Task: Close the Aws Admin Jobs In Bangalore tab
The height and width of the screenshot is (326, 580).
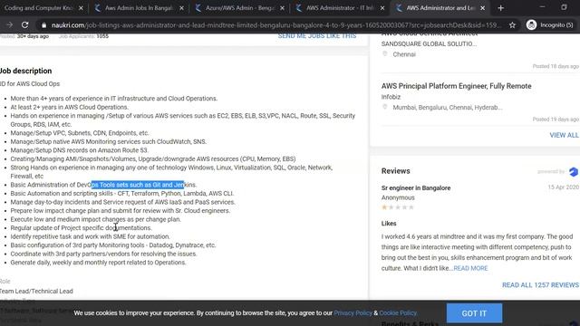Action: [181, 8]
